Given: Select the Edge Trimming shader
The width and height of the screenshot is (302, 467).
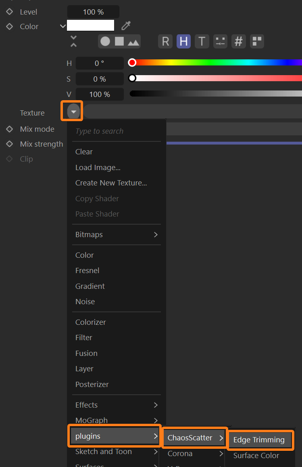Looking at the screenshot, I should (x=260, y=440).
